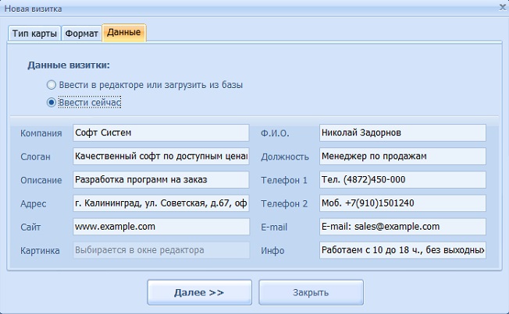This screenshot has height=314, width=509.
Task: Open the Формат tab
Action: [81, 34]
